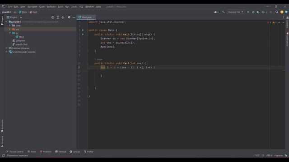This screenshot has height=162, width=289.
Task: Run Main class from gutter arrow
Action: tap(83, 30)
